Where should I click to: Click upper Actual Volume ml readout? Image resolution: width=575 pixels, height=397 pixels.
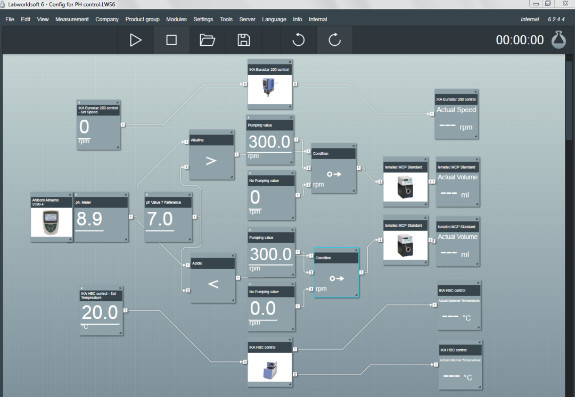tap(455, 194)
